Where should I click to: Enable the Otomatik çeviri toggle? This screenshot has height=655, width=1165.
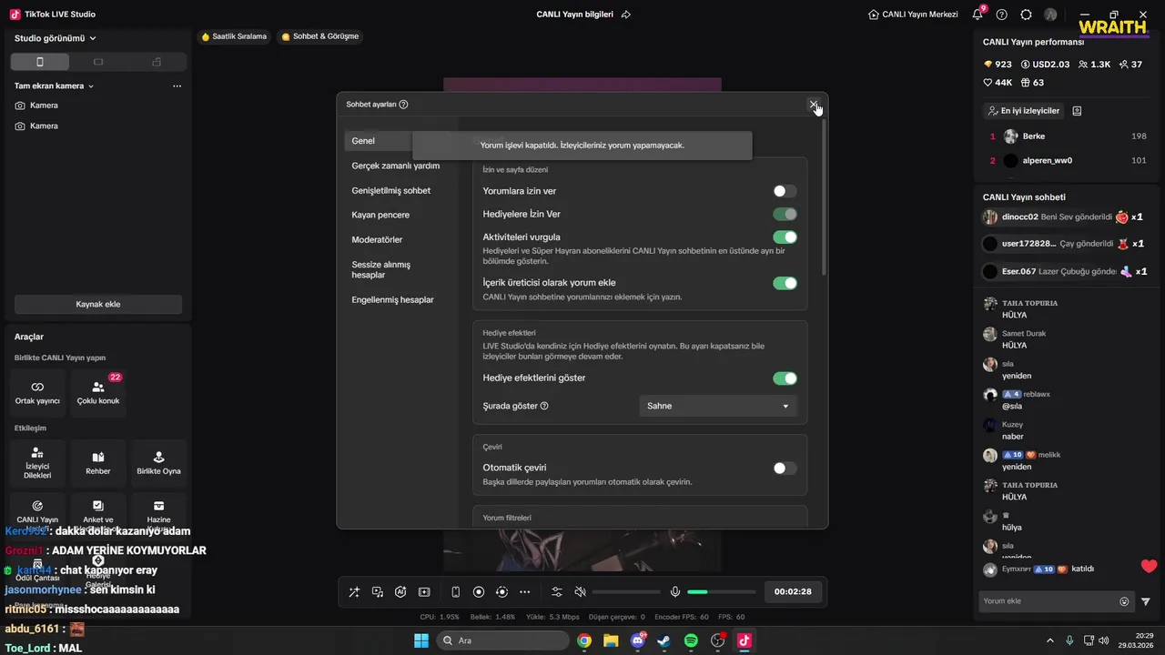click(x=785, y=469)
